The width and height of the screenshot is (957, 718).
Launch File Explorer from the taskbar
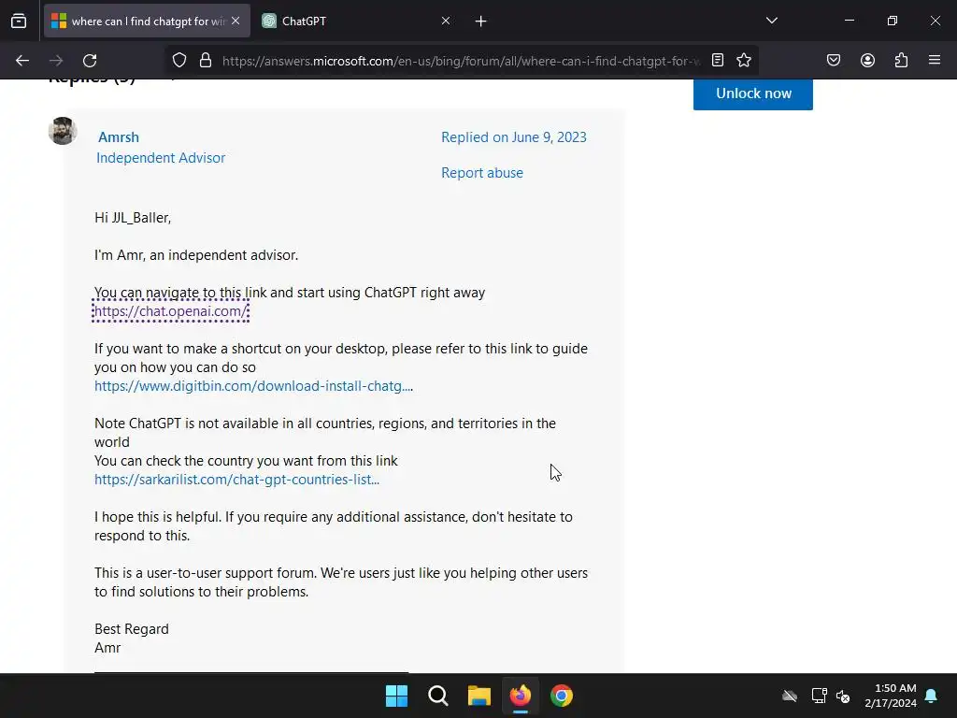[x=479, y=696]
